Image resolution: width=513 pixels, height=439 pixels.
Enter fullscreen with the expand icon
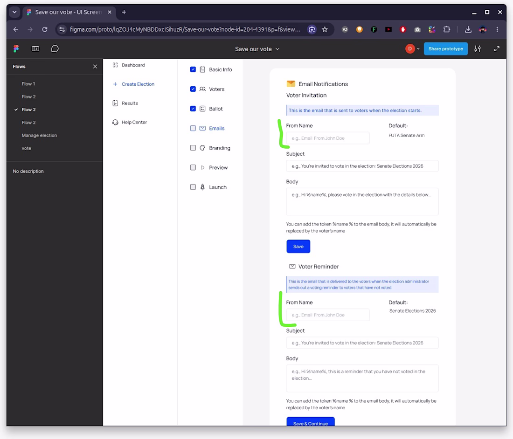[x=497, y=49]
